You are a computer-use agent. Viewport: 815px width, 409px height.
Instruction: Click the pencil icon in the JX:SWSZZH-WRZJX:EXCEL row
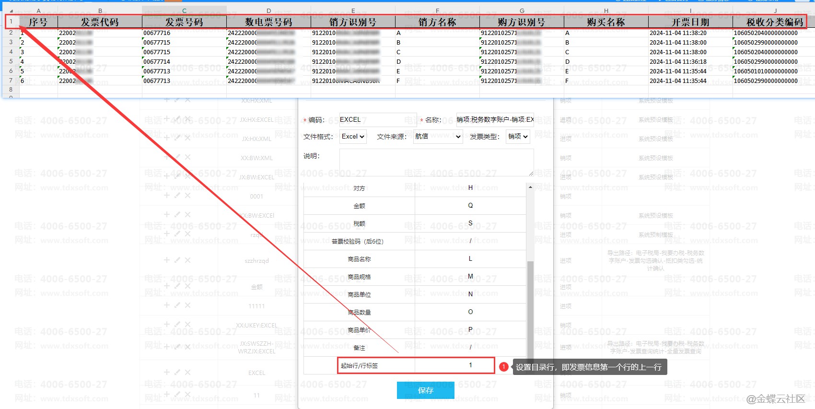[x=177, y=347]
